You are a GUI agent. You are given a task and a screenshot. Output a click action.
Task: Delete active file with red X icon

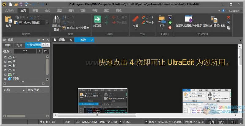pos(228,17)
